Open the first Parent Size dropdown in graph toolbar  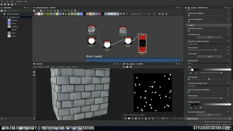(x=141, y=14)
